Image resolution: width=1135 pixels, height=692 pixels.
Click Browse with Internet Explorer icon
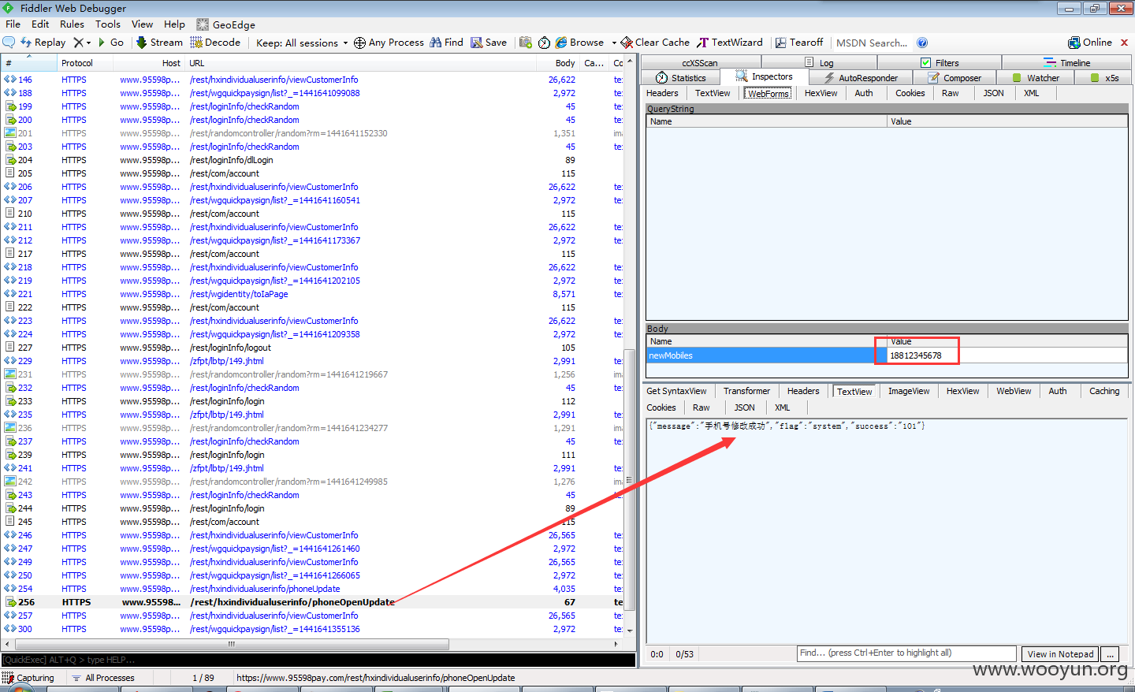[x=579, y=43]
